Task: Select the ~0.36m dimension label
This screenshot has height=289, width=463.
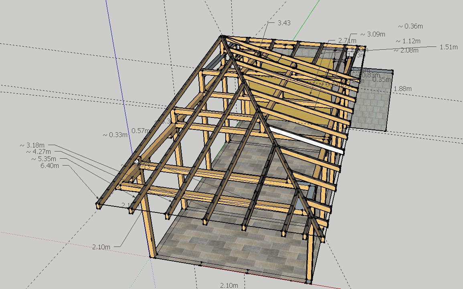Action: click(x=410, y=26)
